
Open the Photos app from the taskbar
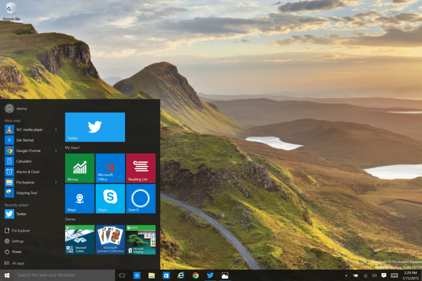click(x=225, y=275)
